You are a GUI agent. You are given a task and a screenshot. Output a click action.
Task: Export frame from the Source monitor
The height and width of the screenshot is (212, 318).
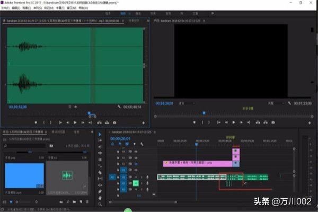point(114,122)
